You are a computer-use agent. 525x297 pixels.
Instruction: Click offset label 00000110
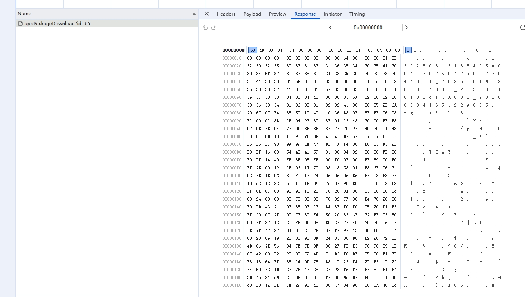pos(232,183)
